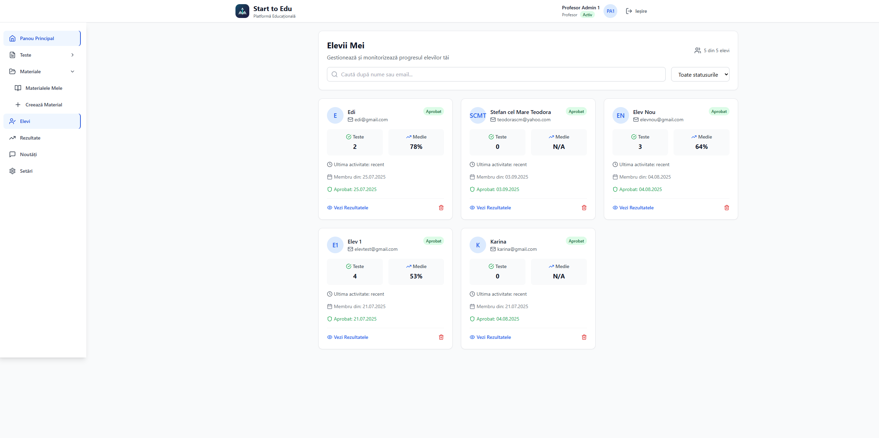Click trash icon on Karina's card

click(x=584, y=337)
